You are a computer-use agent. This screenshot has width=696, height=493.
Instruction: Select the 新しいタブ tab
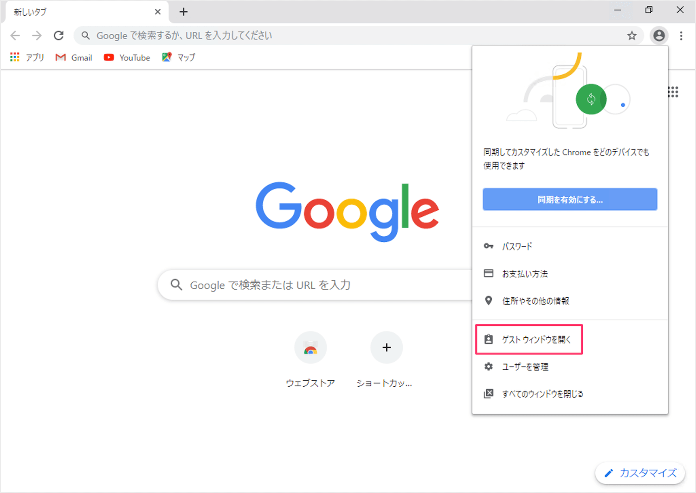pos(87,12)
